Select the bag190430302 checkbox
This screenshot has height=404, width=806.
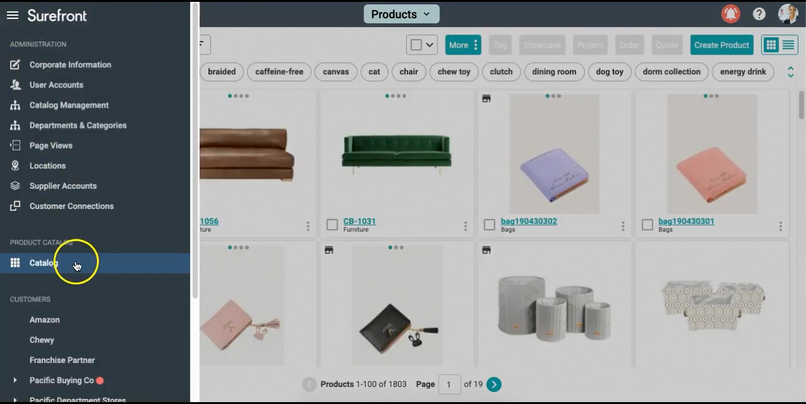[x=490, y=225]
